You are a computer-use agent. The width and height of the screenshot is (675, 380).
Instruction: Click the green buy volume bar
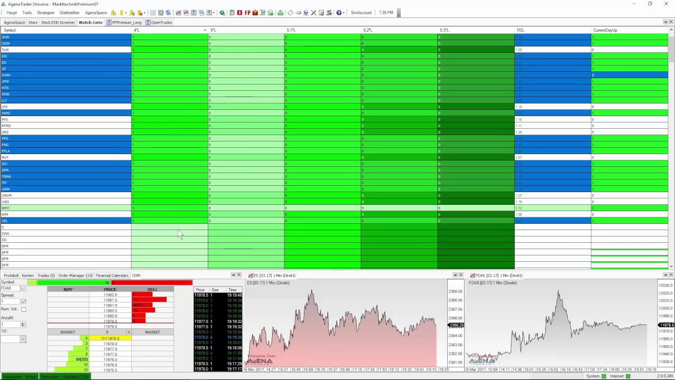click(74, 282)
